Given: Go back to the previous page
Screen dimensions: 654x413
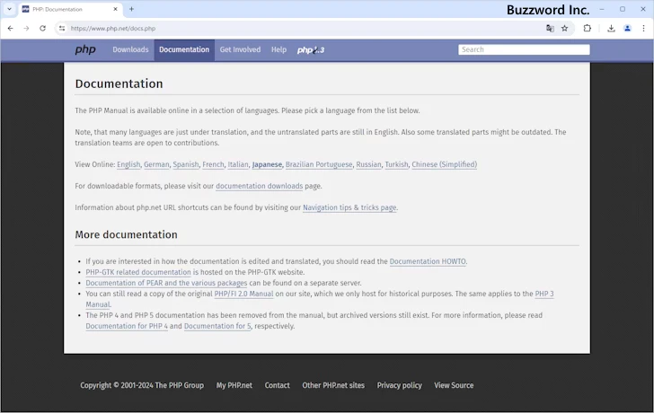Looking at the screenshot, I should (11, 29).
